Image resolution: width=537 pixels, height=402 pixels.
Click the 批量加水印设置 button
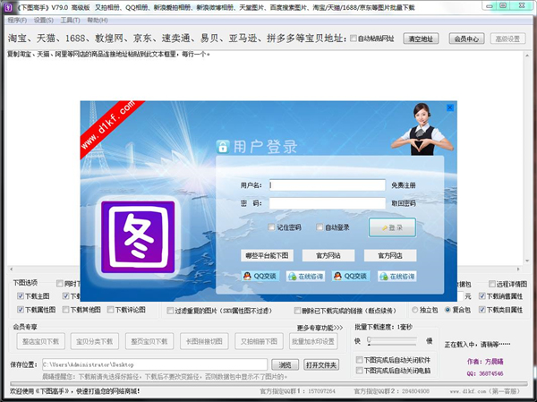(313, 341)
